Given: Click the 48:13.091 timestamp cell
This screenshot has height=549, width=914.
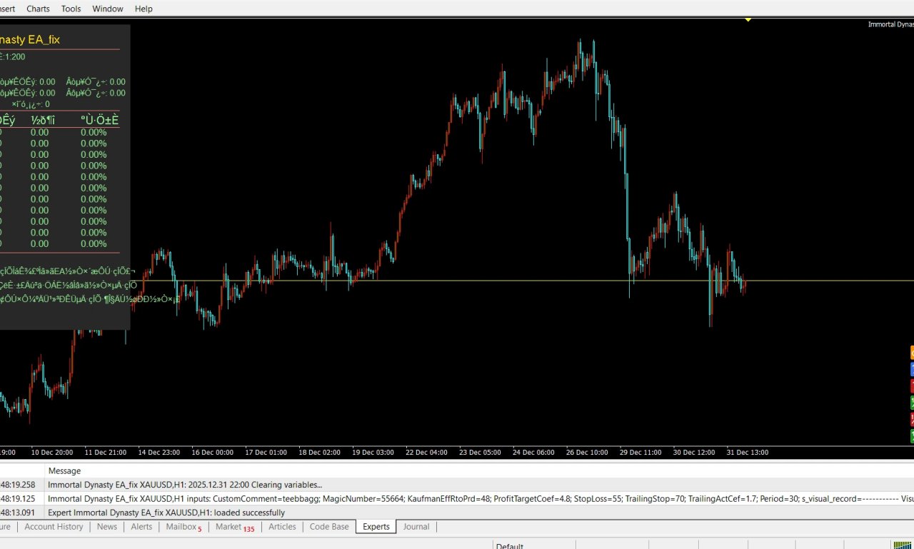Looking at the screenshot, I should pos(17,513).
